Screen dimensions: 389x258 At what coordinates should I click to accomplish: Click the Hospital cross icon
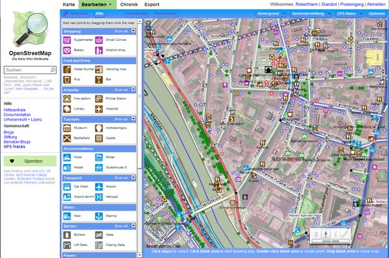(99, 109)
